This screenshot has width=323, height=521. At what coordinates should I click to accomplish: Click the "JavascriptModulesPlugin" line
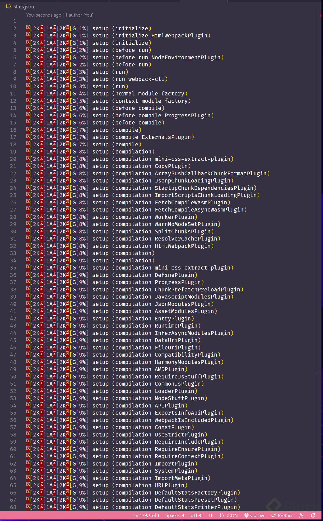[130, 297]
